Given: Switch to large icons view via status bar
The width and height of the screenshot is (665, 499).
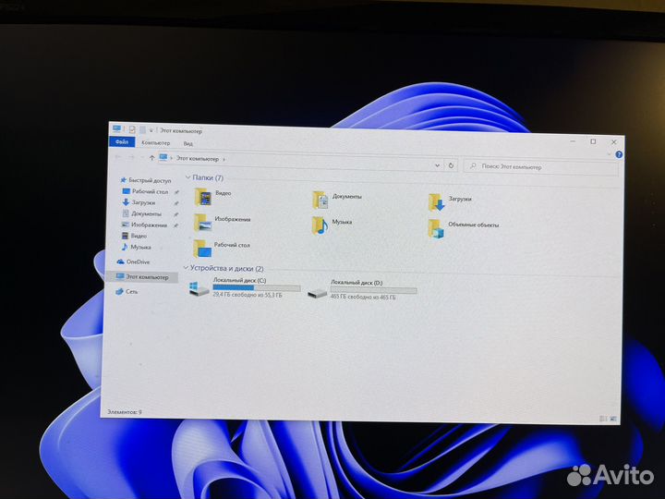Looking at the screenshot, I should pos(613,419).
